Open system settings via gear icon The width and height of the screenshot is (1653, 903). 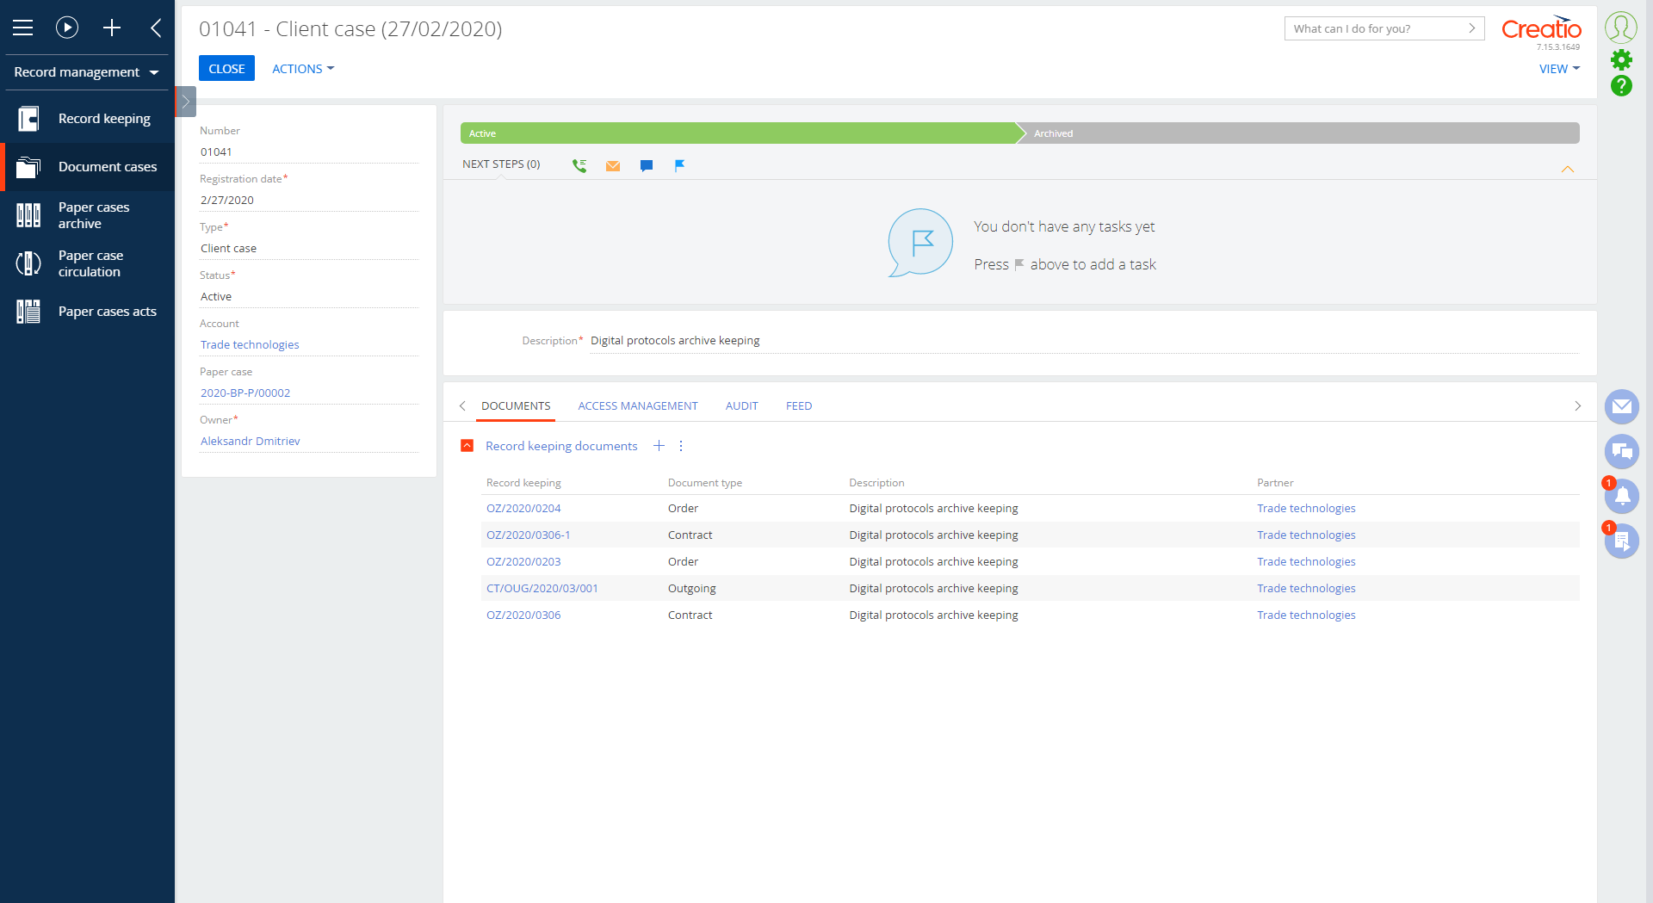[x=1622, y=59]
